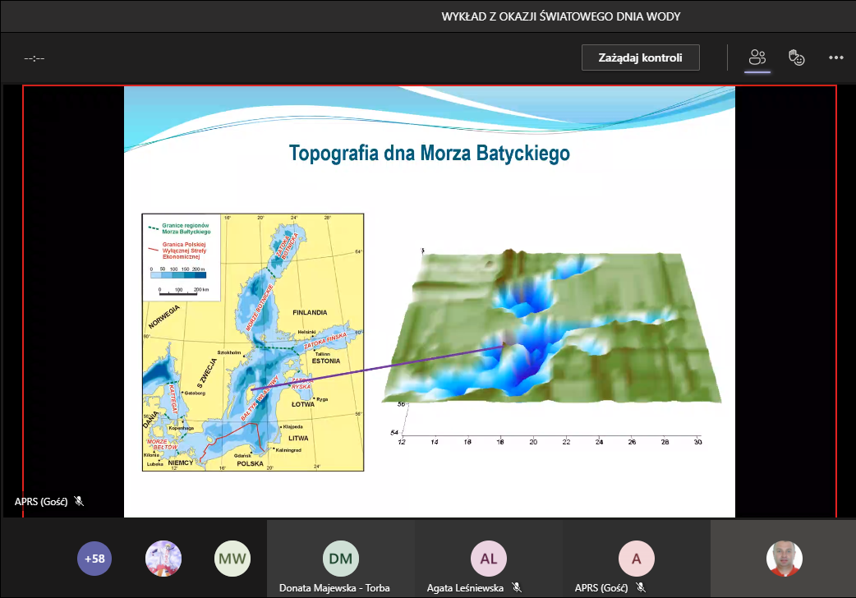This screenshot has width=856, height=598.
Task: Click the cartoon picture avatar next to MW
Action: click(163, 559)
